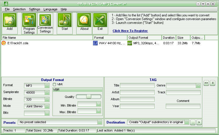
Task: Click the 33.2Mb size cell
Action: tap(183, 43)
